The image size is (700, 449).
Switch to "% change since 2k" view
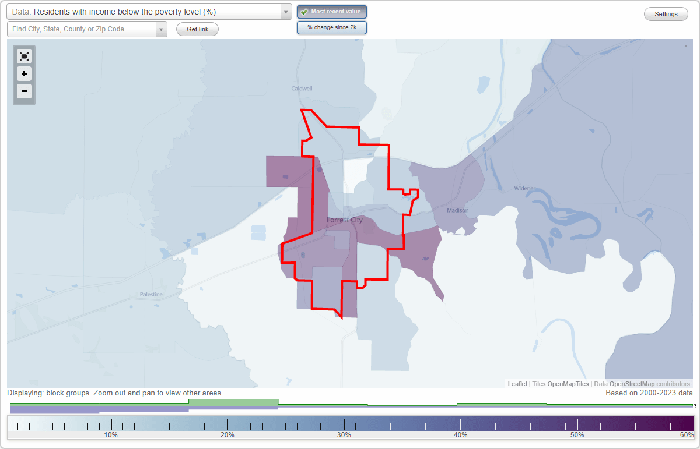click(x=331, y=27)
